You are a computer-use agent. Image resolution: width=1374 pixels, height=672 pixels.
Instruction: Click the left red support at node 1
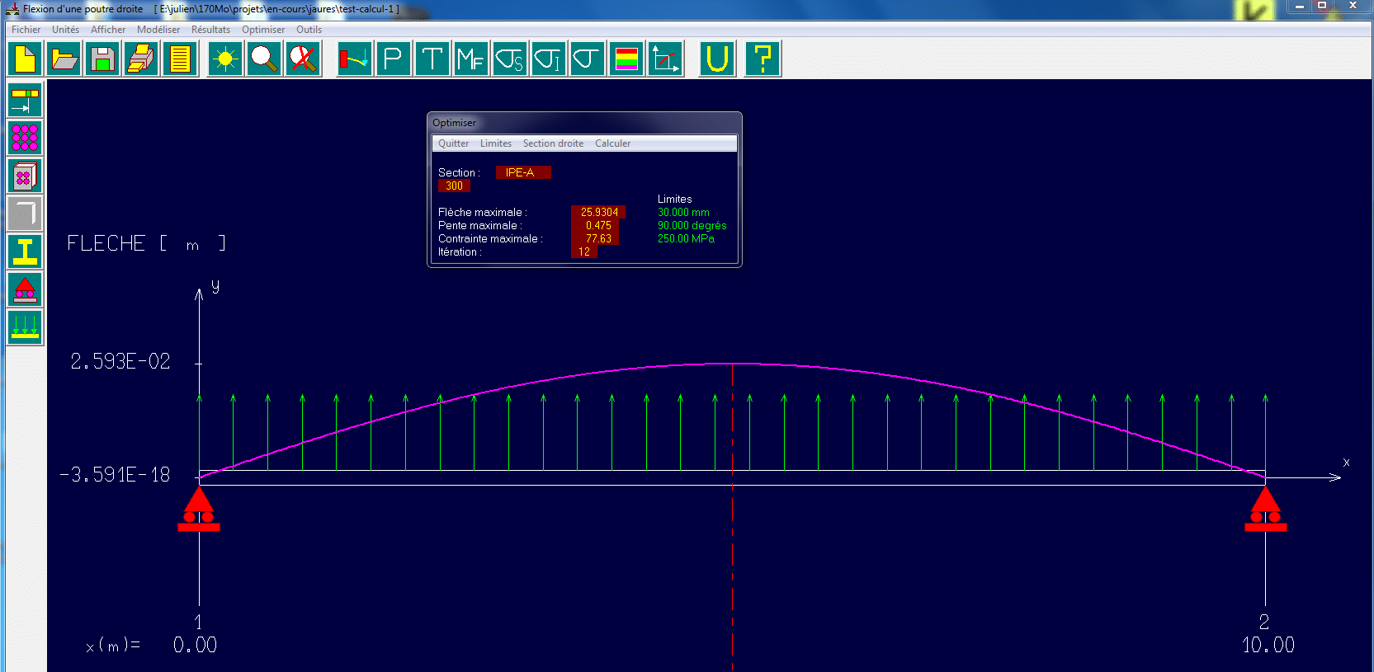tap(199, 509)
